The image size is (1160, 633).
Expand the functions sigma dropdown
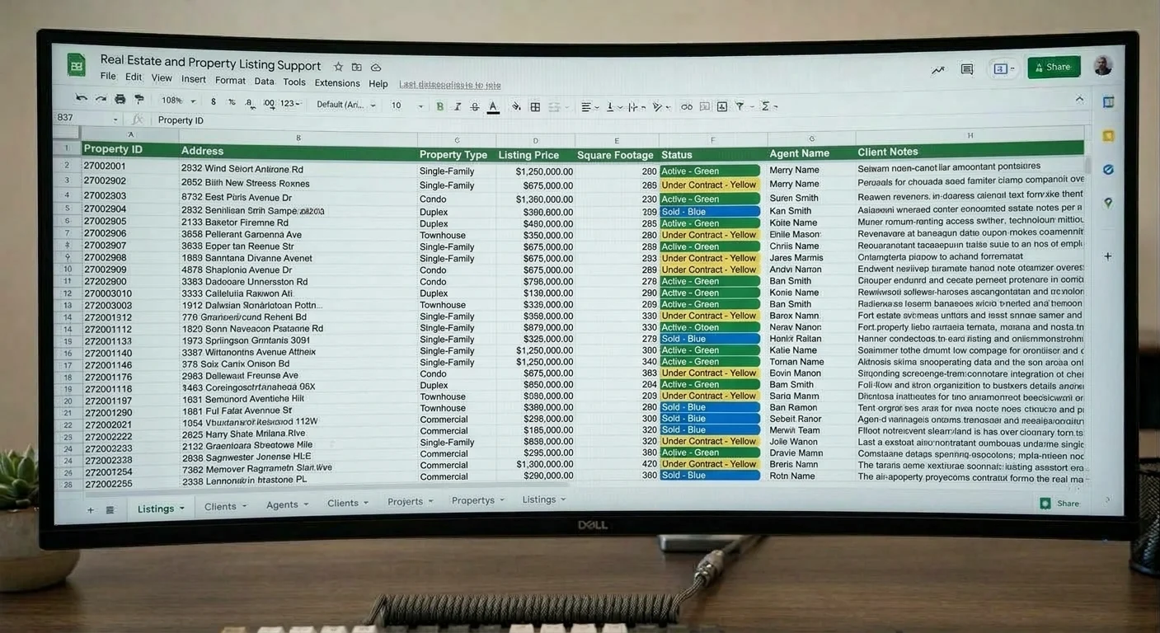(768, 106)
